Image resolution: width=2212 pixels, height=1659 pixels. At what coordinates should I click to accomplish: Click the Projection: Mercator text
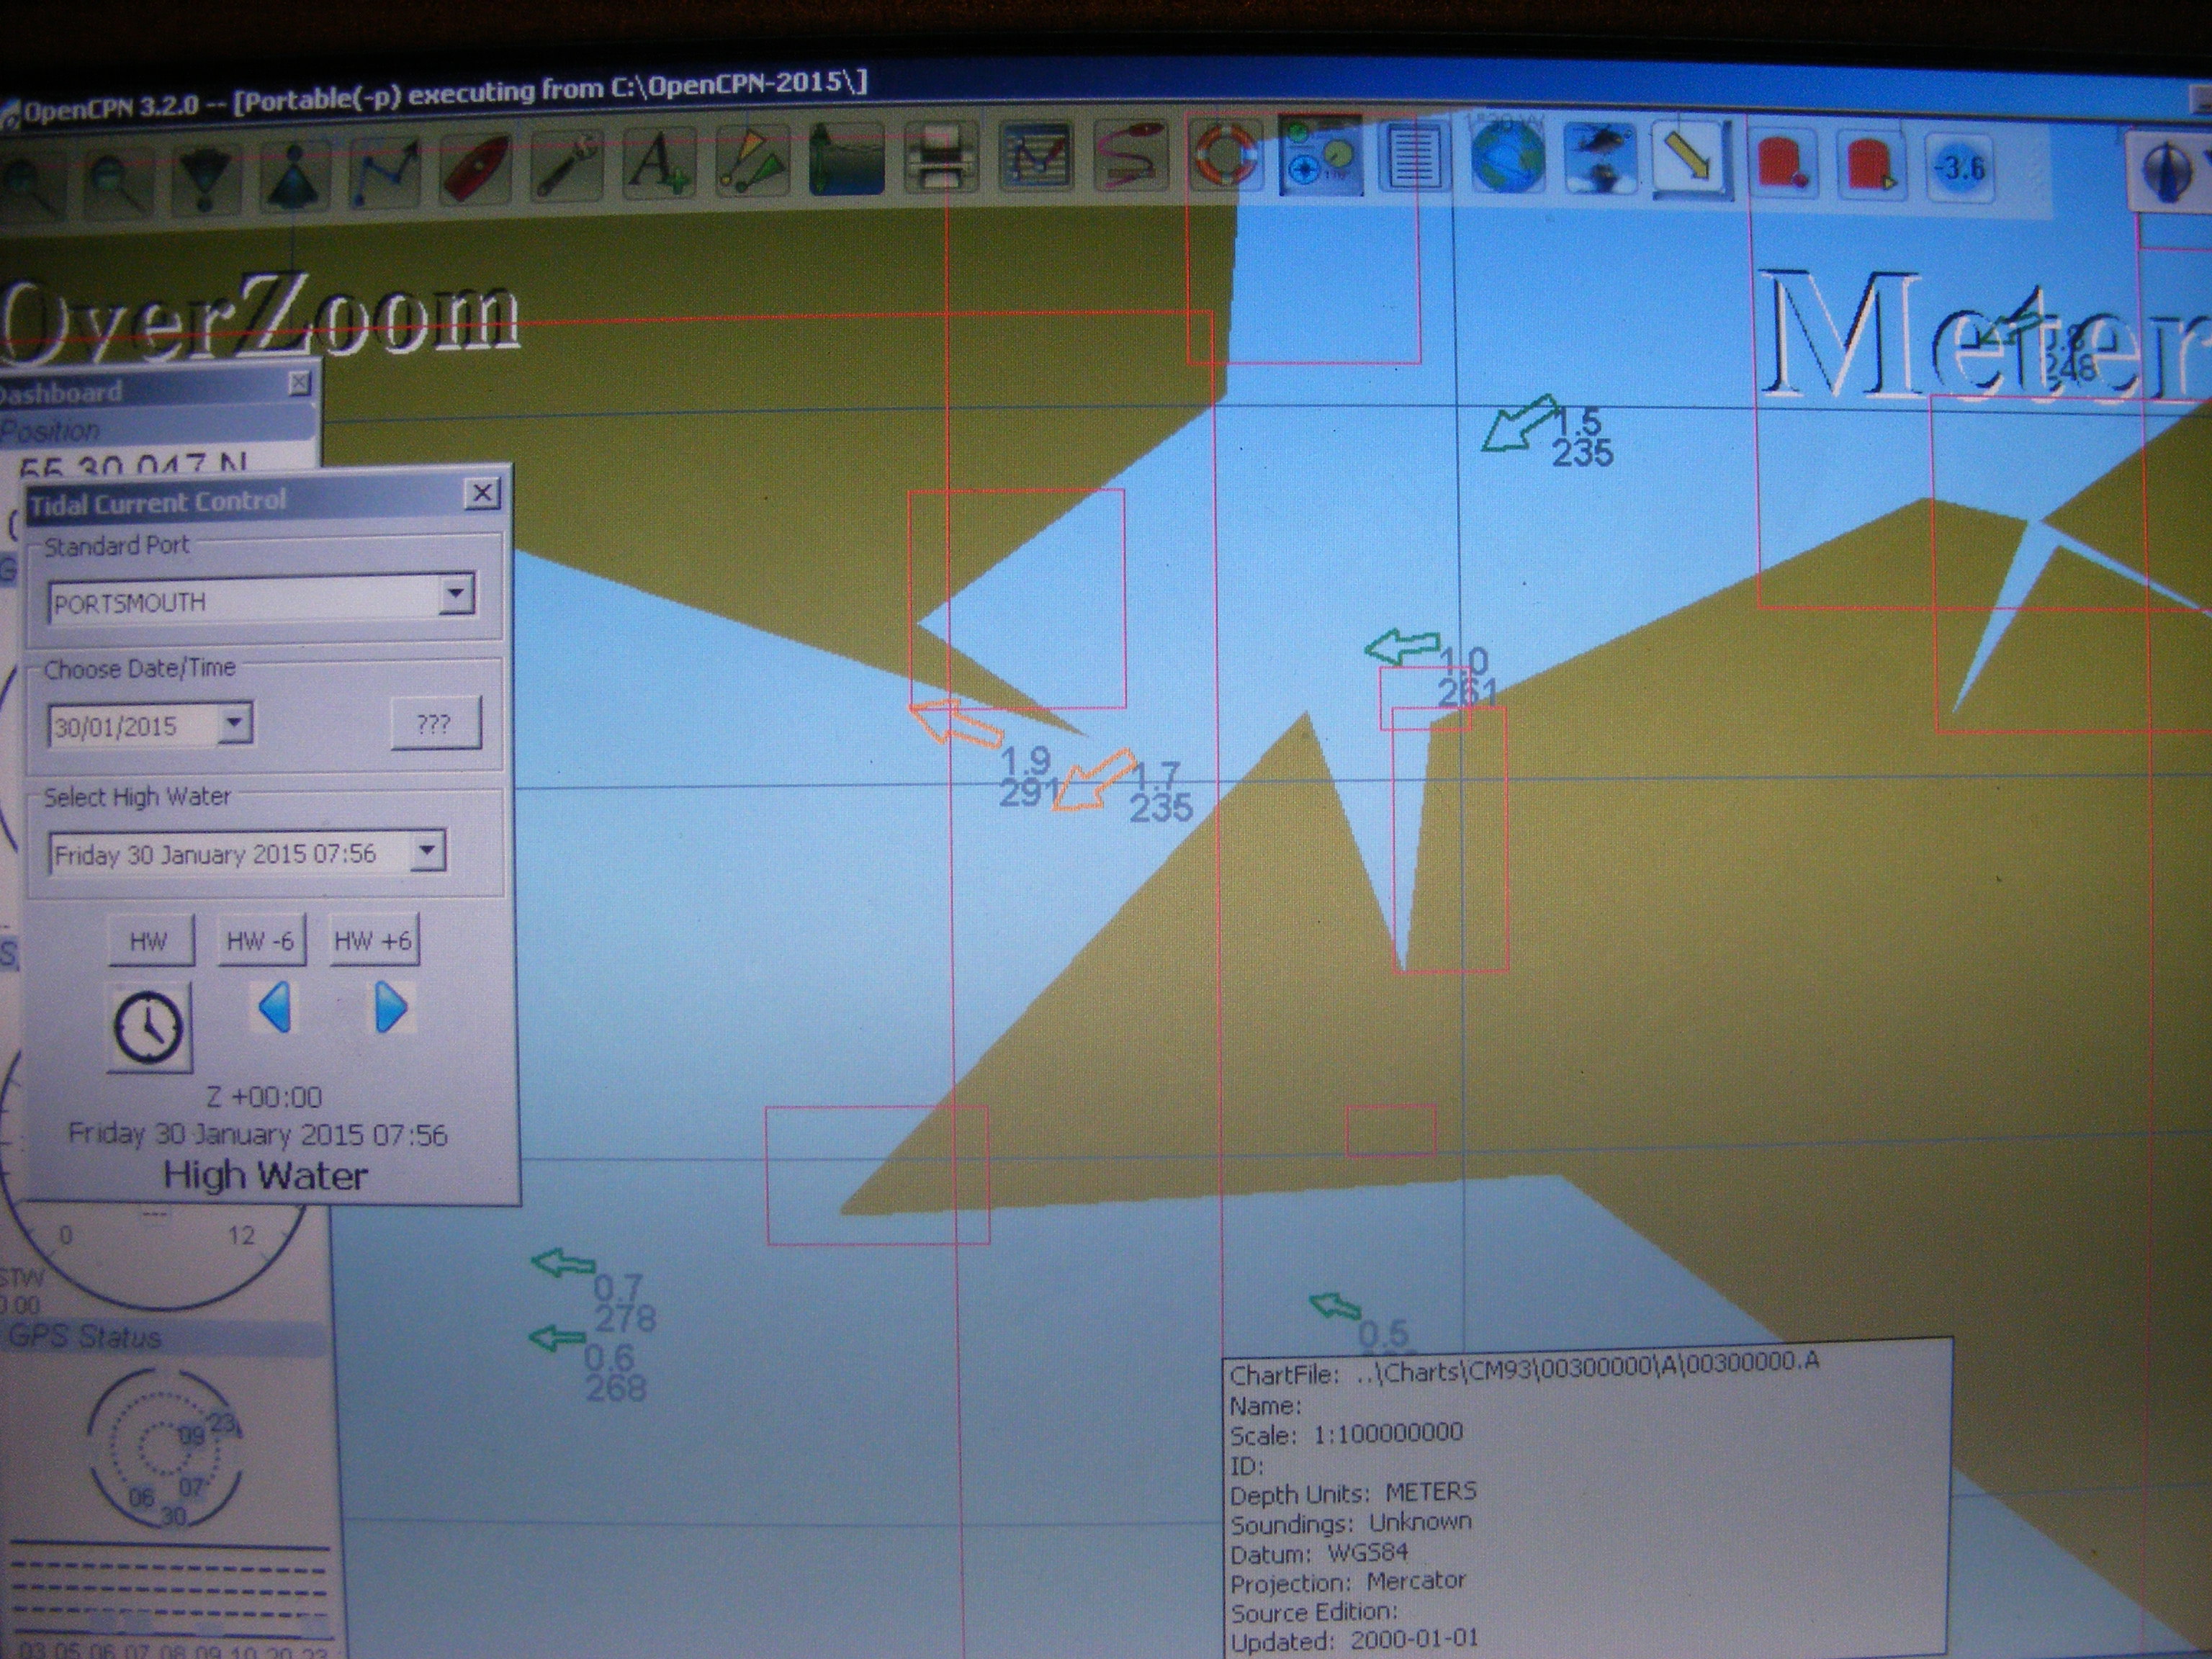1348,1583
